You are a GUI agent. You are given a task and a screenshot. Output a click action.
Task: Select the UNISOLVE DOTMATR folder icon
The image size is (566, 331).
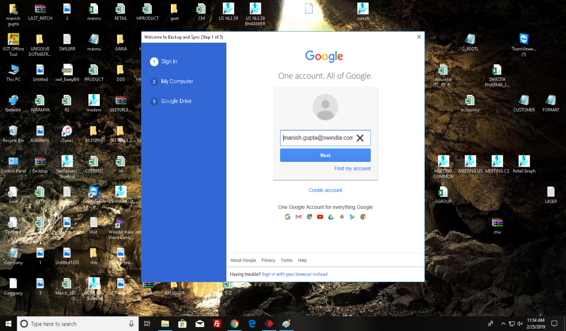point(40,45)
